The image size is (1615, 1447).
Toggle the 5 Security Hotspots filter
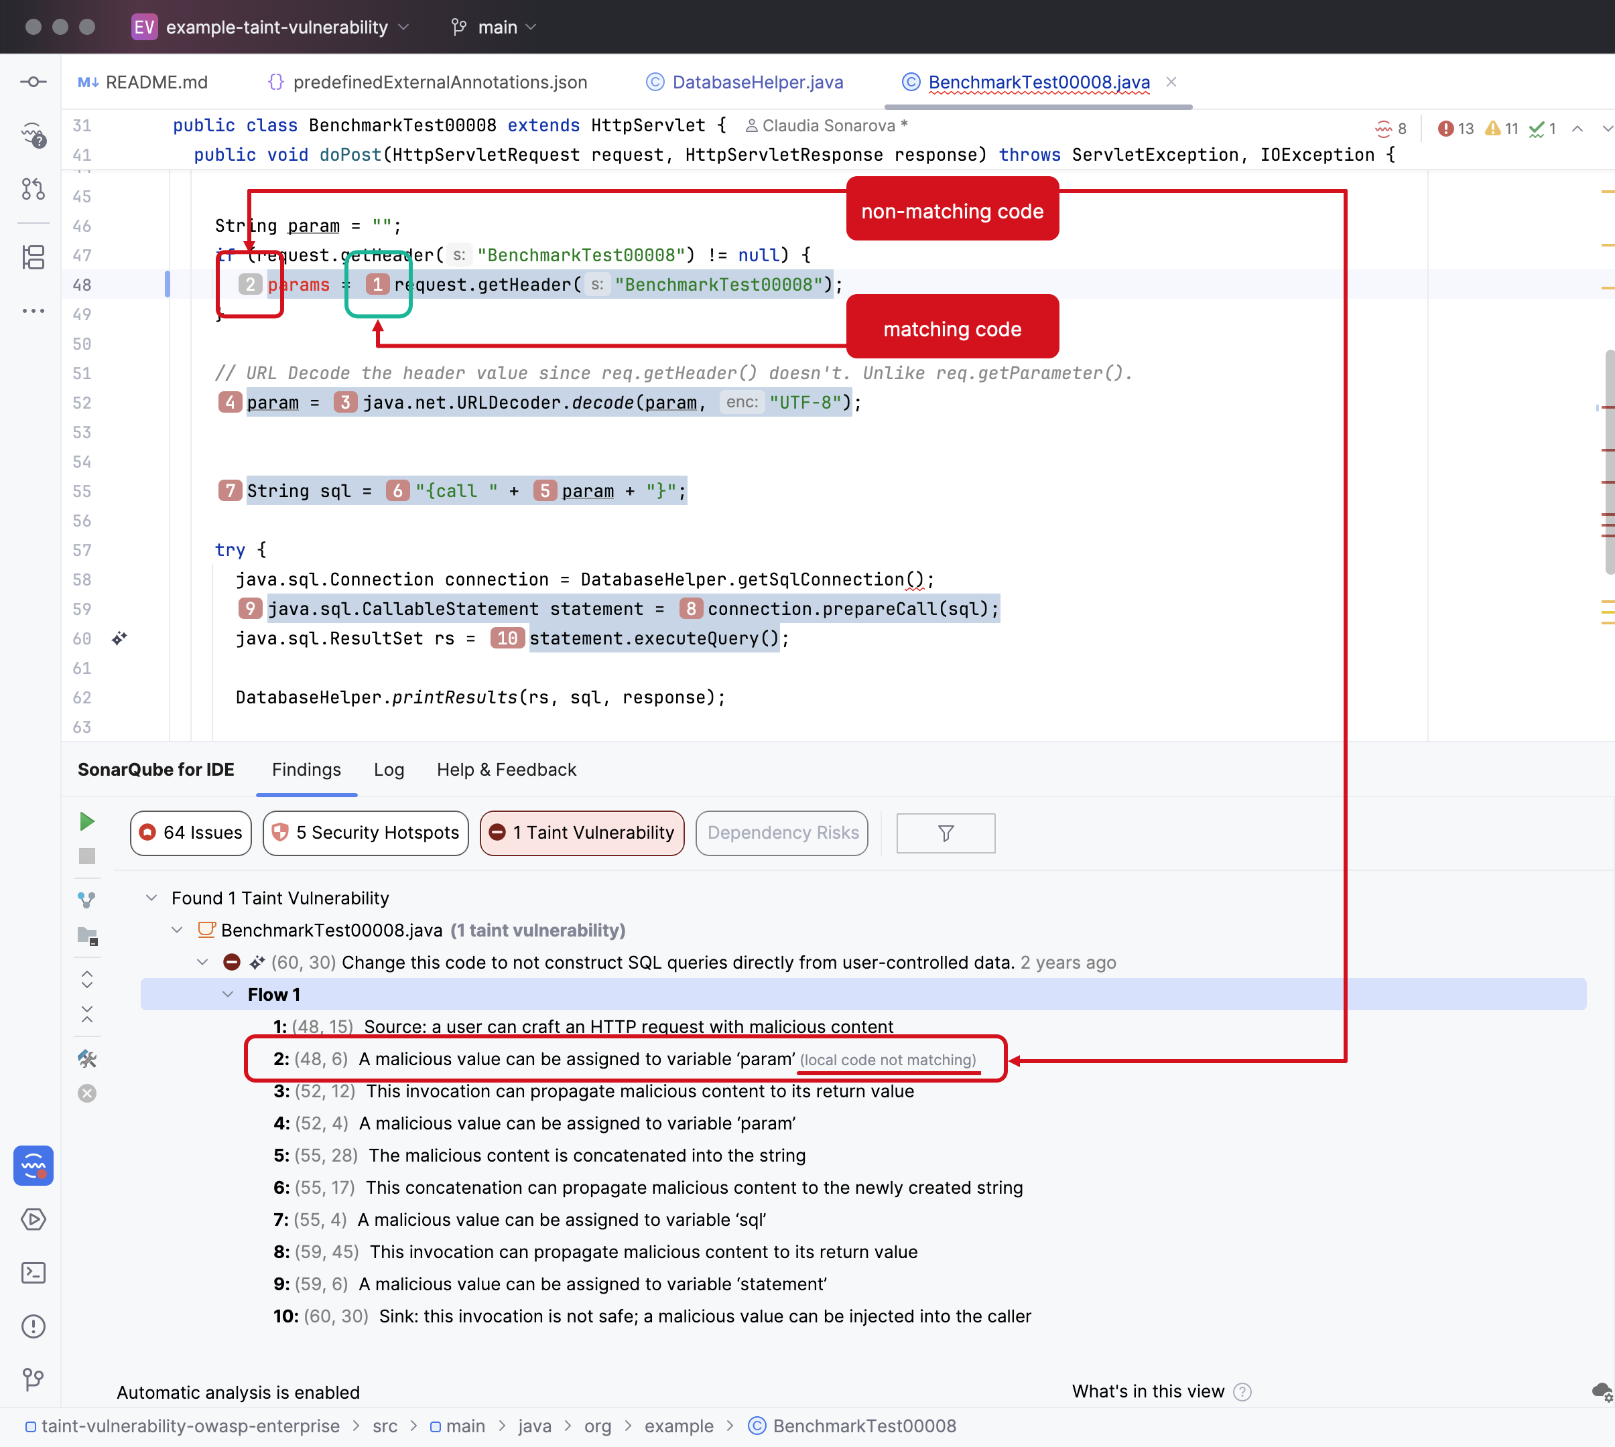(365, 833)
